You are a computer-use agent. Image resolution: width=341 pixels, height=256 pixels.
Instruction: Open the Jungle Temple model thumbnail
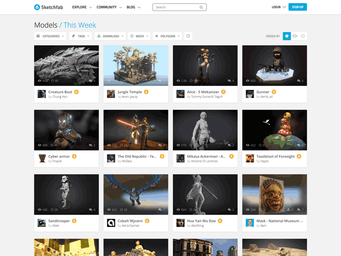136,65
